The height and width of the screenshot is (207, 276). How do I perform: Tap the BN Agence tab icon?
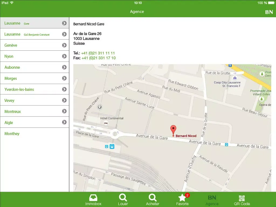coord(212,198)
